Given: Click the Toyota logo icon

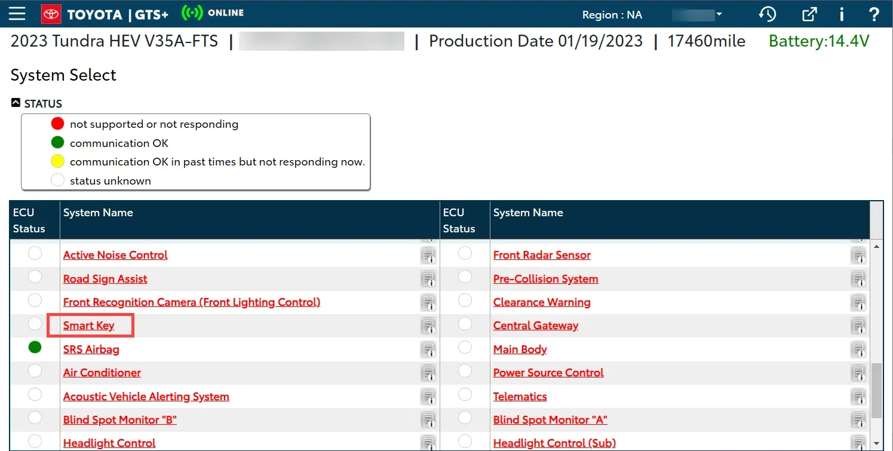Looking at the screenshot, I should click(51, 14).
